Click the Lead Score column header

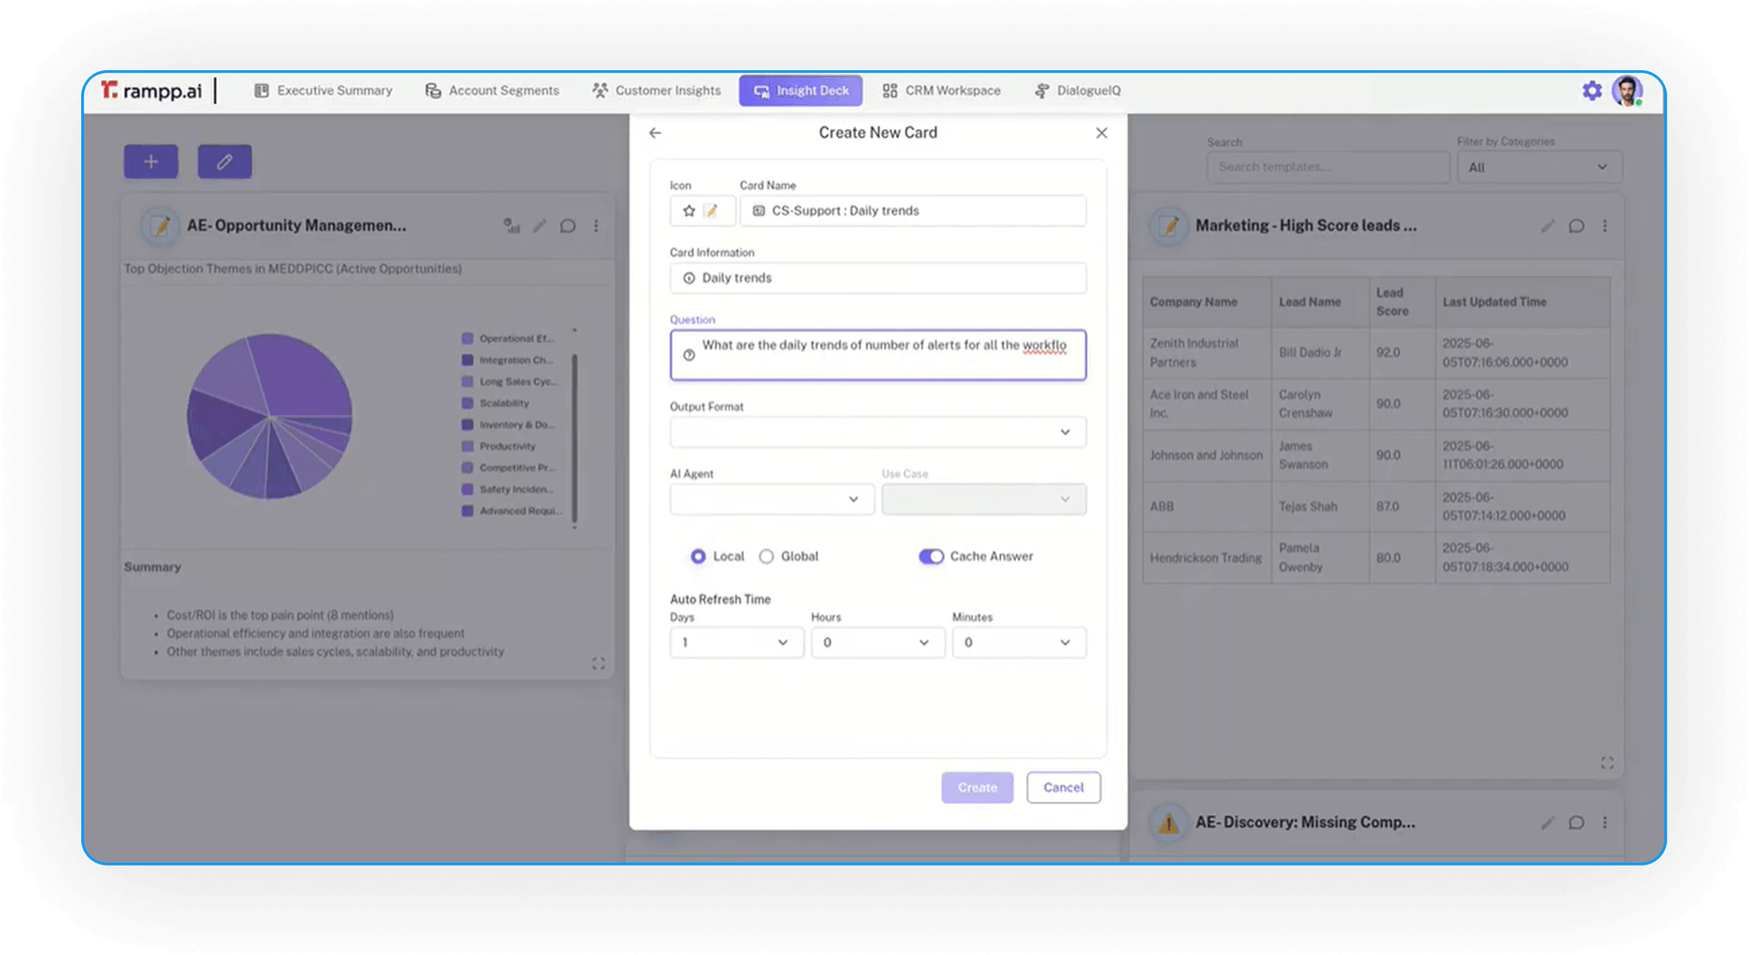click(x=1401, y=302)
